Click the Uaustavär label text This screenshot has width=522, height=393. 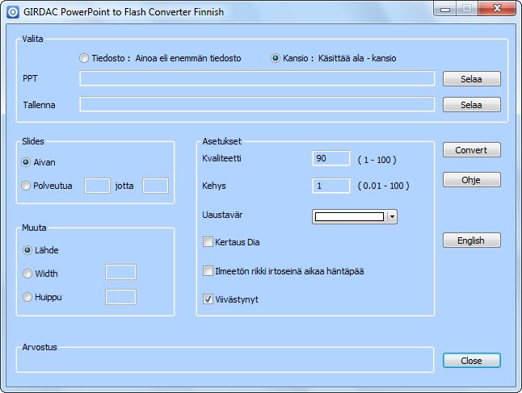pyautogui.click(x=222, y=215)
